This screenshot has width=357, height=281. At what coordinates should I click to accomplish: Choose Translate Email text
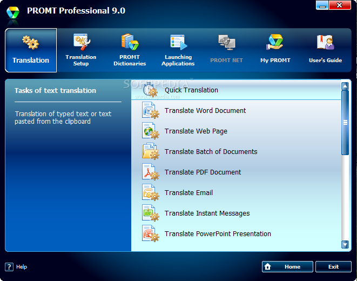point(188,192)
